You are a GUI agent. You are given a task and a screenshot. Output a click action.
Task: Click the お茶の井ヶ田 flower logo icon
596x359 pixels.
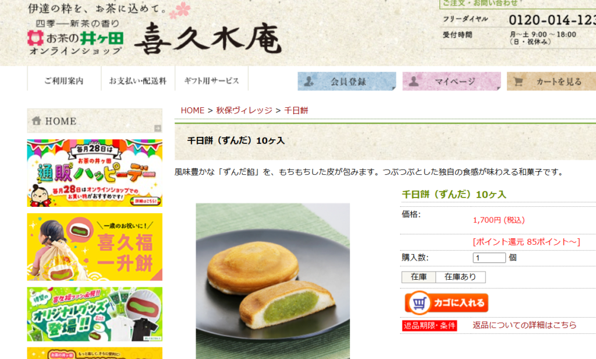click(36, 38)
